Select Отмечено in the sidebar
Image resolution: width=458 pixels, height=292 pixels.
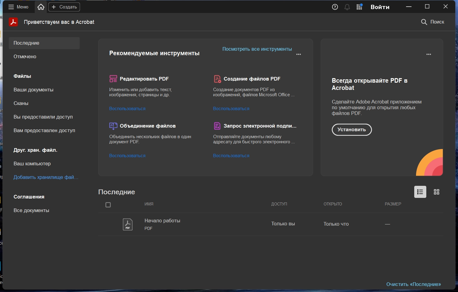(x=25, y=57)
